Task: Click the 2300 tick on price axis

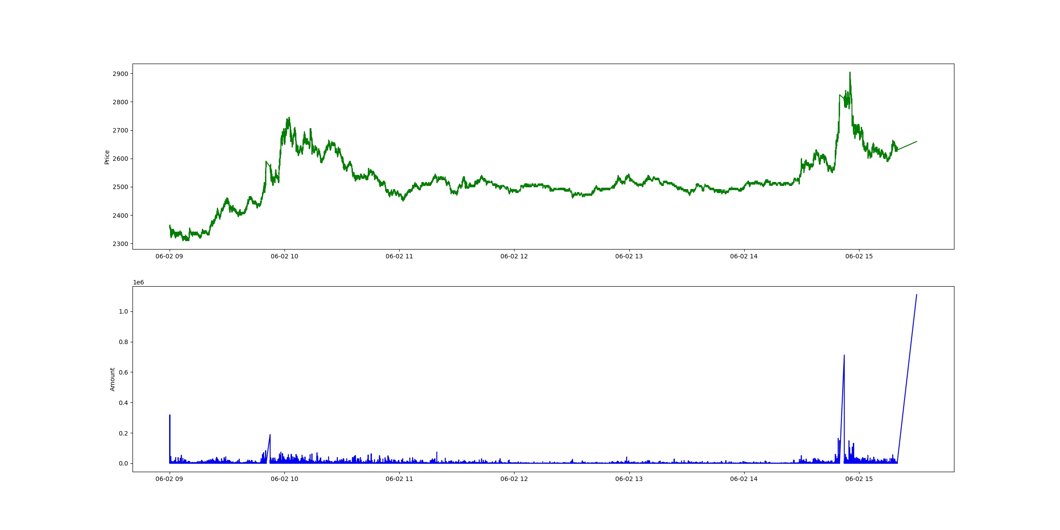Action: pyautogui.click(x=120, y=244)
